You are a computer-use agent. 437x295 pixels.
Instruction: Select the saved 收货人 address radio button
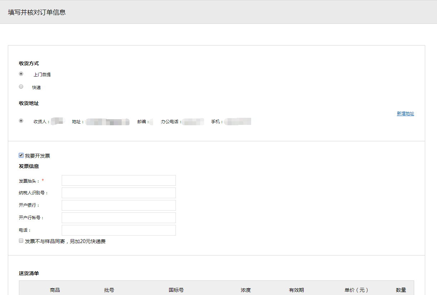click(21, 121)
